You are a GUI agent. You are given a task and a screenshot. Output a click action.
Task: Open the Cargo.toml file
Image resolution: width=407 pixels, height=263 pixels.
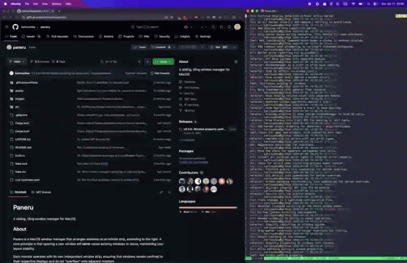tap(22, 131)
